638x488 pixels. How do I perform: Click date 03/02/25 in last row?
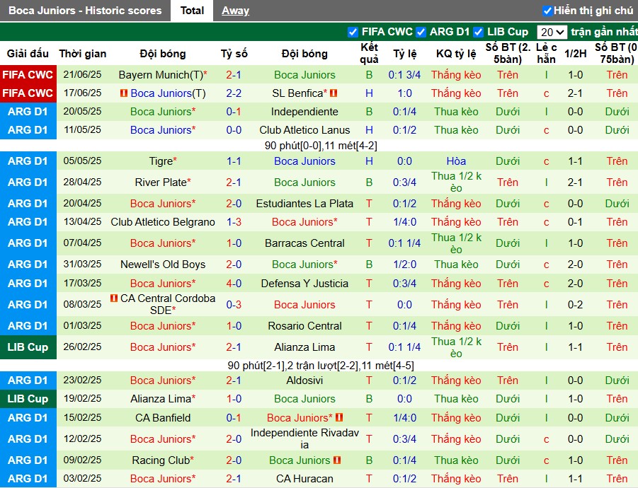tap(82, 479)
